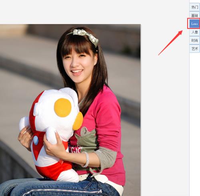The width and height of the screenshot is (200, 196).
Task: Click the photo of the girl on the canvas
Action: [70, 110]
